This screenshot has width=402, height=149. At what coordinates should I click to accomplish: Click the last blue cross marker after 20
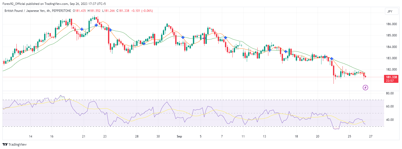coord(331,59)
